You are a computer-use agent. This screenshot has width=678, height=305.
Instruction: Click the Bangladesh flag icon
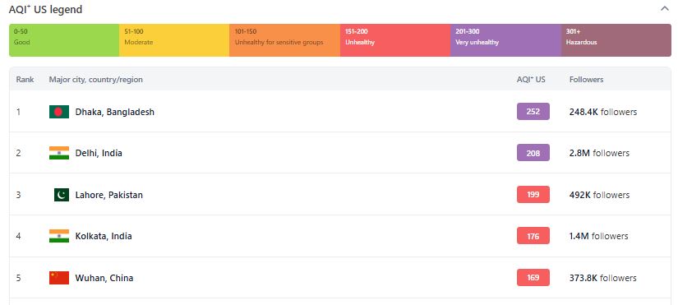59,112
